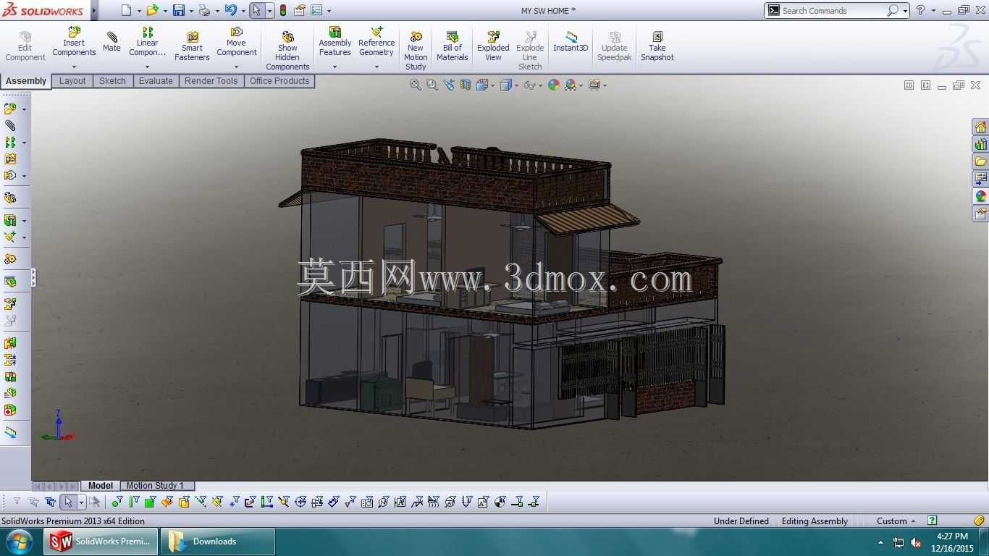Create a New Motion Study
The width and height of the screenshot is (989, 556).
coord(416,51)
